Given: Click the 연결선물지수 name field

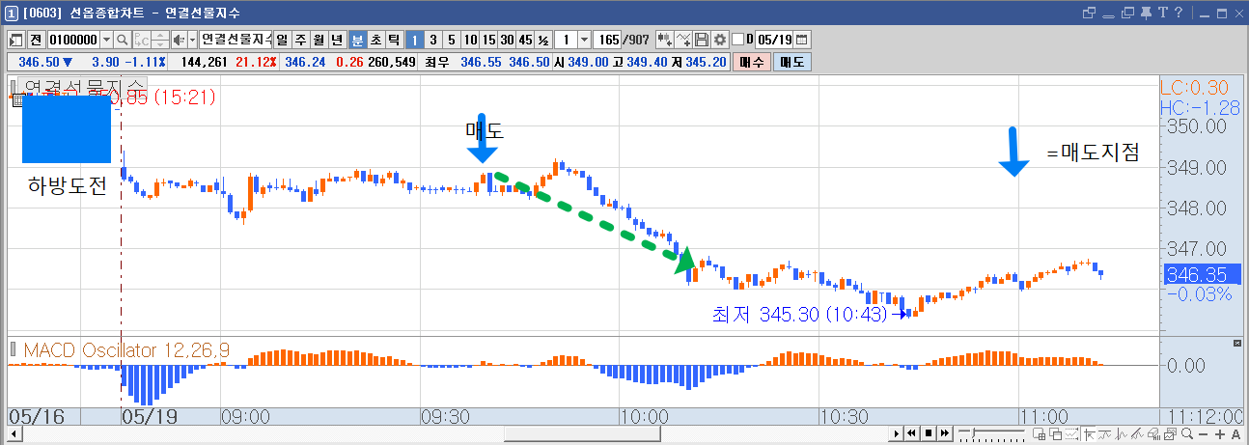Looking at the screenshot, I should [235, 40].
